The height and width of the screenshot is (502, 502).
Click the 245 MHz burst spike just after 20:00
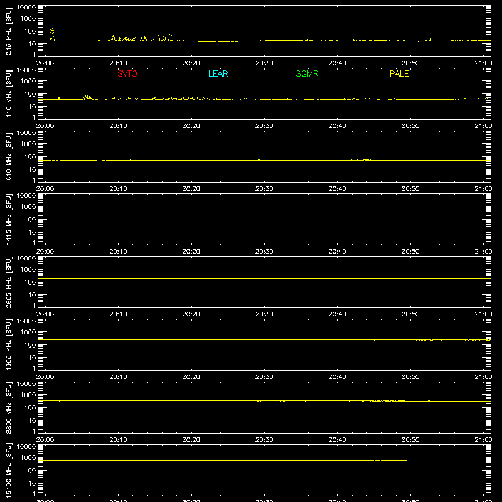coord(52,34)
